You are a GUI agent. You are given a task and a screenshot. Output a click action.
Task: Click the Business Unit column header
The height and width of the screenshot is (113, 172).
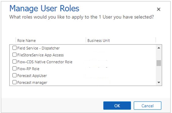coord(98,40)
